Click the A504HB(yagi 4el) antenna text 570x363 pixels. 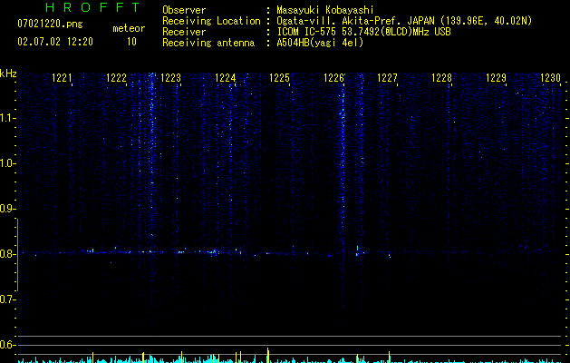point(320,43)
